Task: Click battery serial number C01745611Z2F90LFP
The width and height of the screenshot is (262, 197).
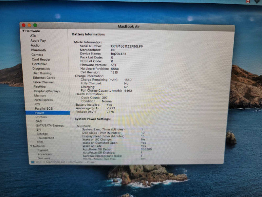Action: pos(127,46)
